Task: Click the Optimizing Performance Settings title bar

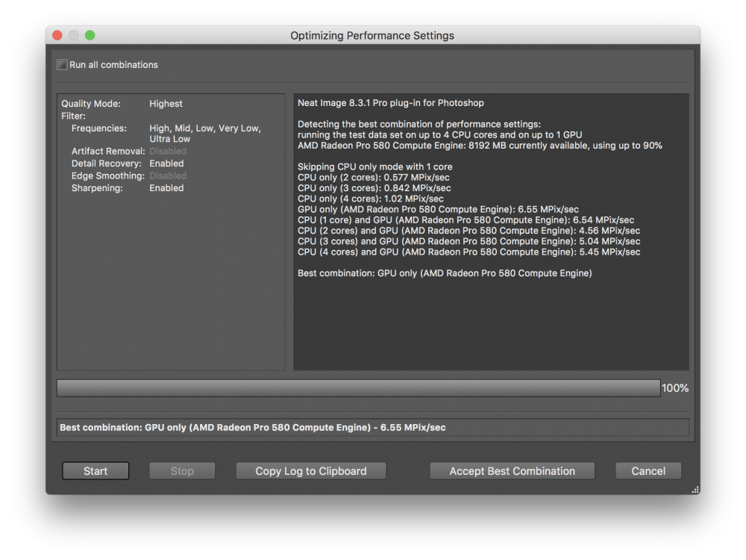Action: coord(372,35)
